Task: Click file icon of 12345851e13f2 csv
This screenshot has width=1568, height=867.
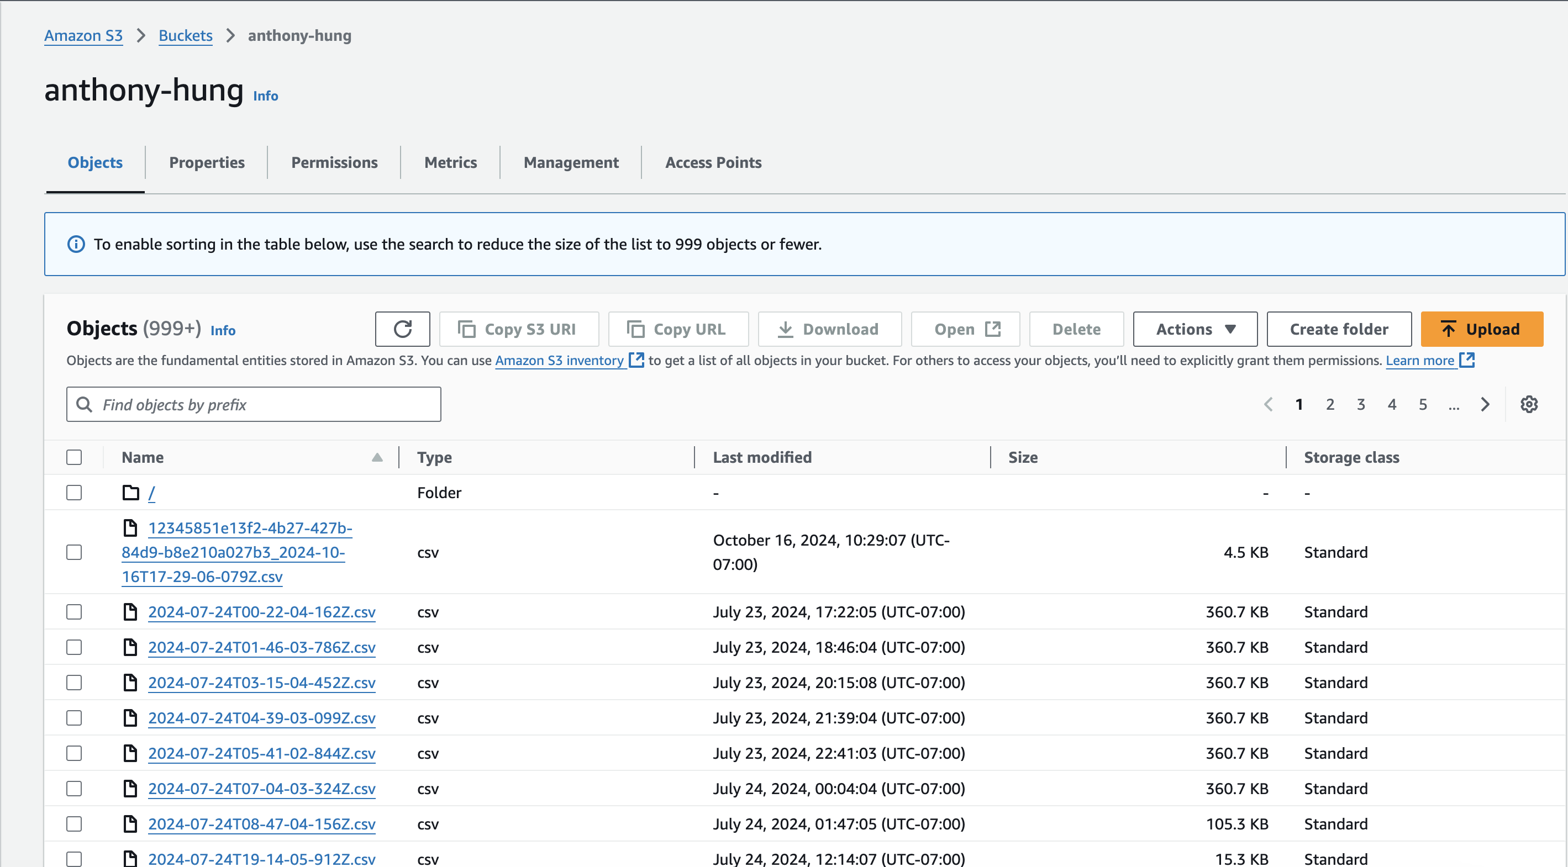Action: 130,527
